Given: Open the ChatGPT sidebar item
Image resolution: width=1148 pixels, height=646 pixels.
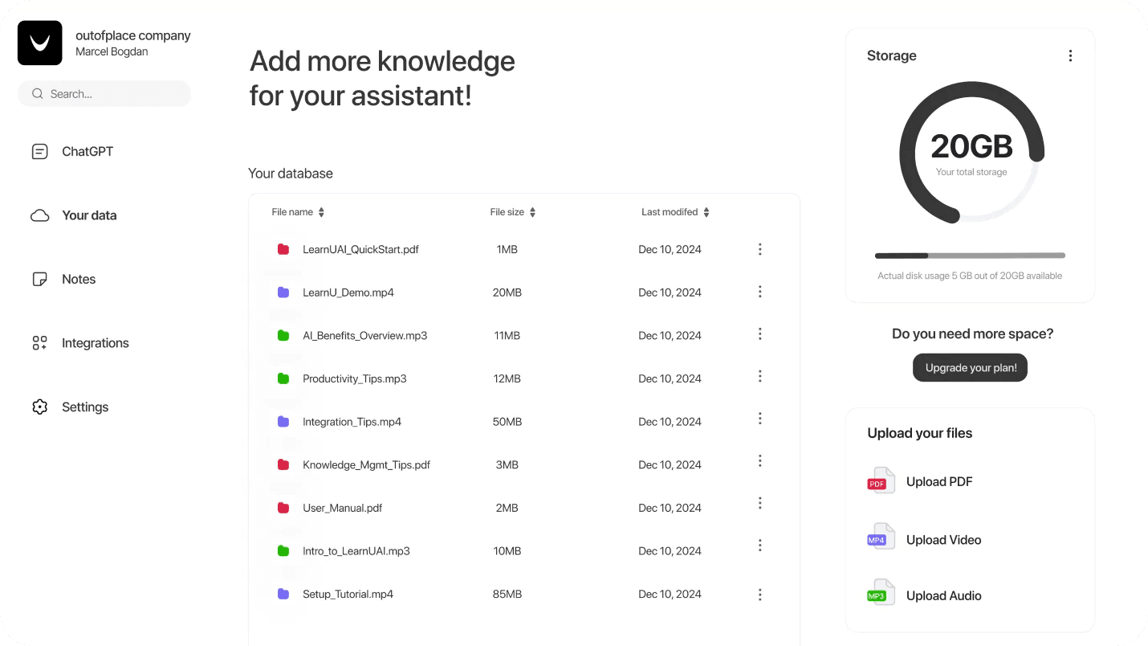Looking at the screenshot, I should click(x=72, y=151).
